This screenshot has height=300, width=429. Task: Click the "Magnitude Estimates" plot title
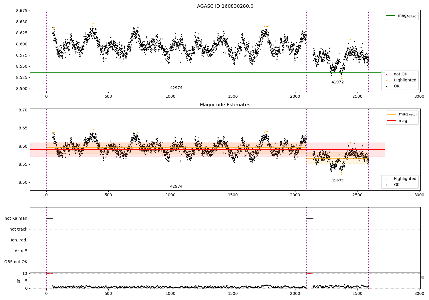(x=225, y=105)
